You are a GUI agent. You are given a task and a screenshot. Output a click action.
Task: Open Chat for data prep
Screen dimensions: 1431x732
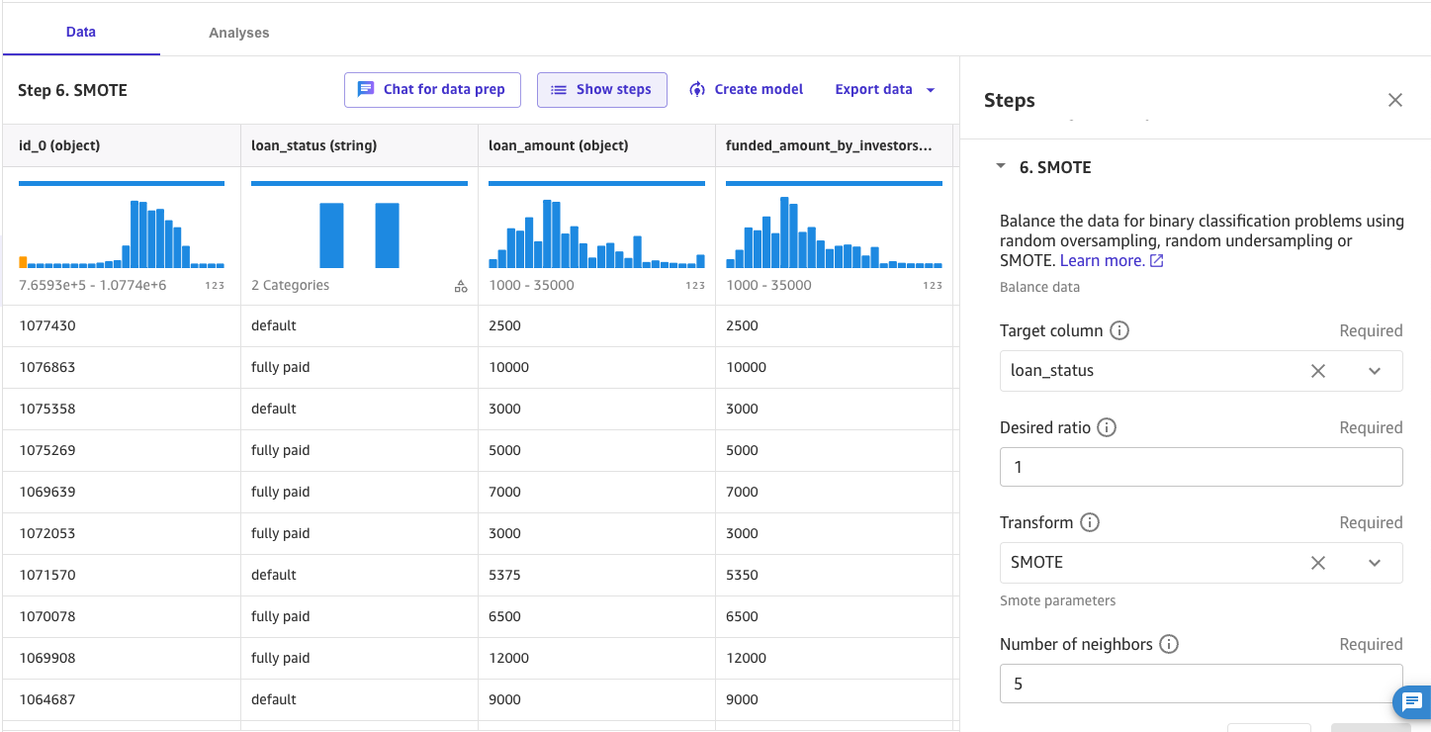(432, 90)
